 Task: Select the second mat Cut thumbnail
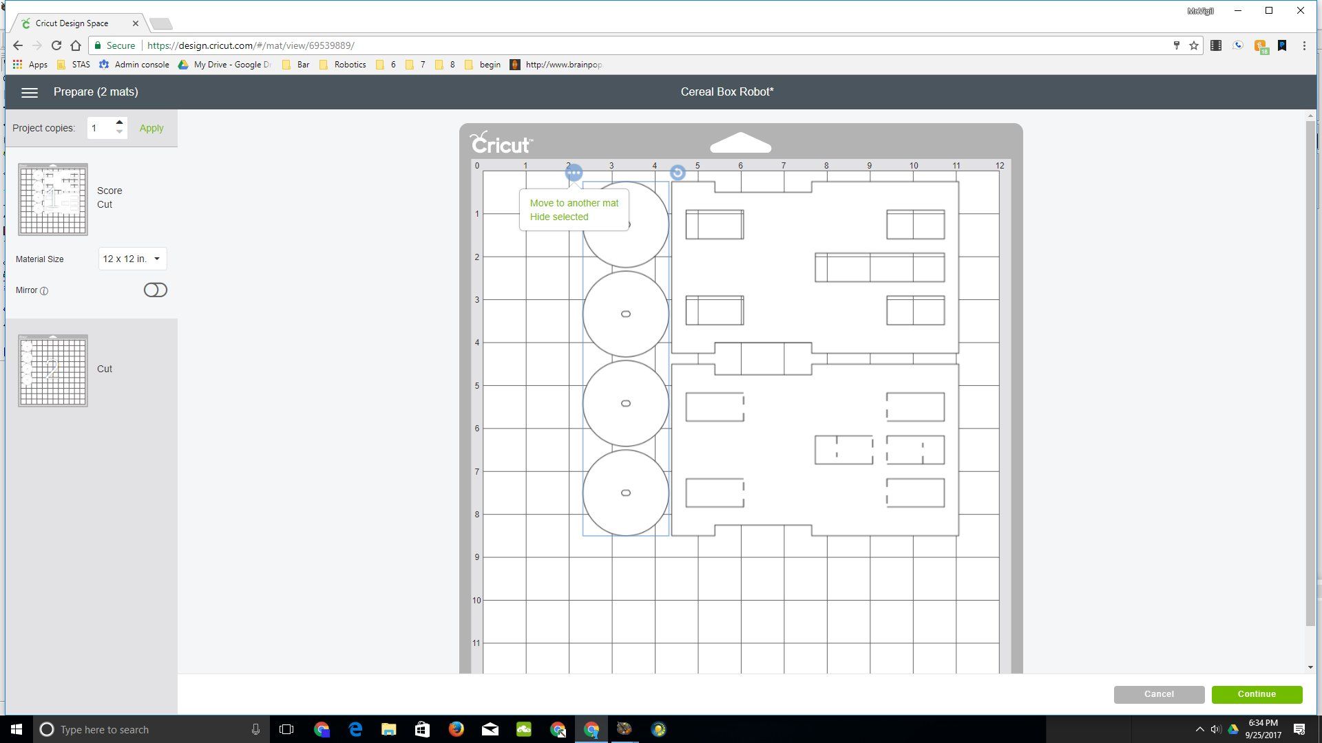coord(53,371)
